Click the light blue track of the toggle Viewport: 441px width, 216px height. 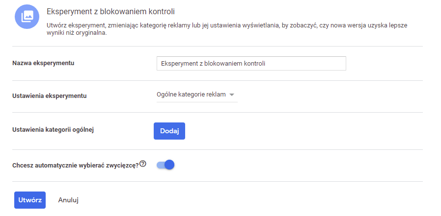[x=160, y=165]
